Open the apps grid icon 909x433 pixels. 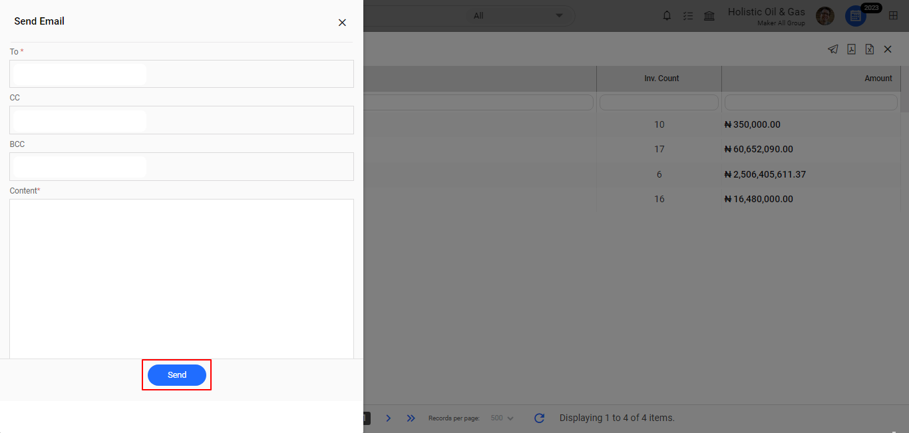pos(893,16)
